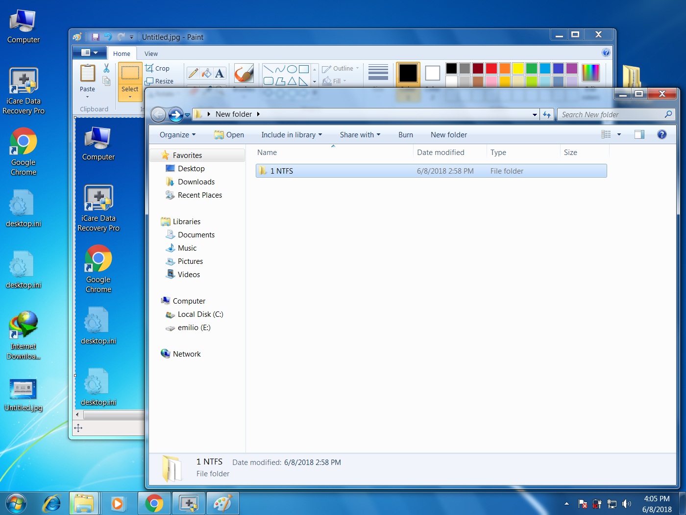This screenshot has height=515, width=686.
Task: Switch to the View tab in Paint
Action: [x=151, y=54]
